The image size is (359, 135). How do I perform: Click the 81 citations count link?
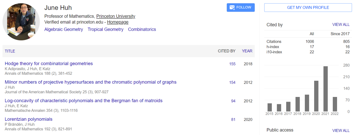233,119
